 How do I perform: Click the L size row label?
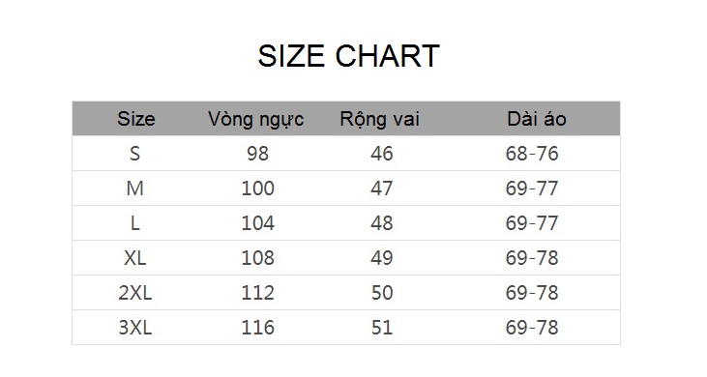(x=134, y=223)
